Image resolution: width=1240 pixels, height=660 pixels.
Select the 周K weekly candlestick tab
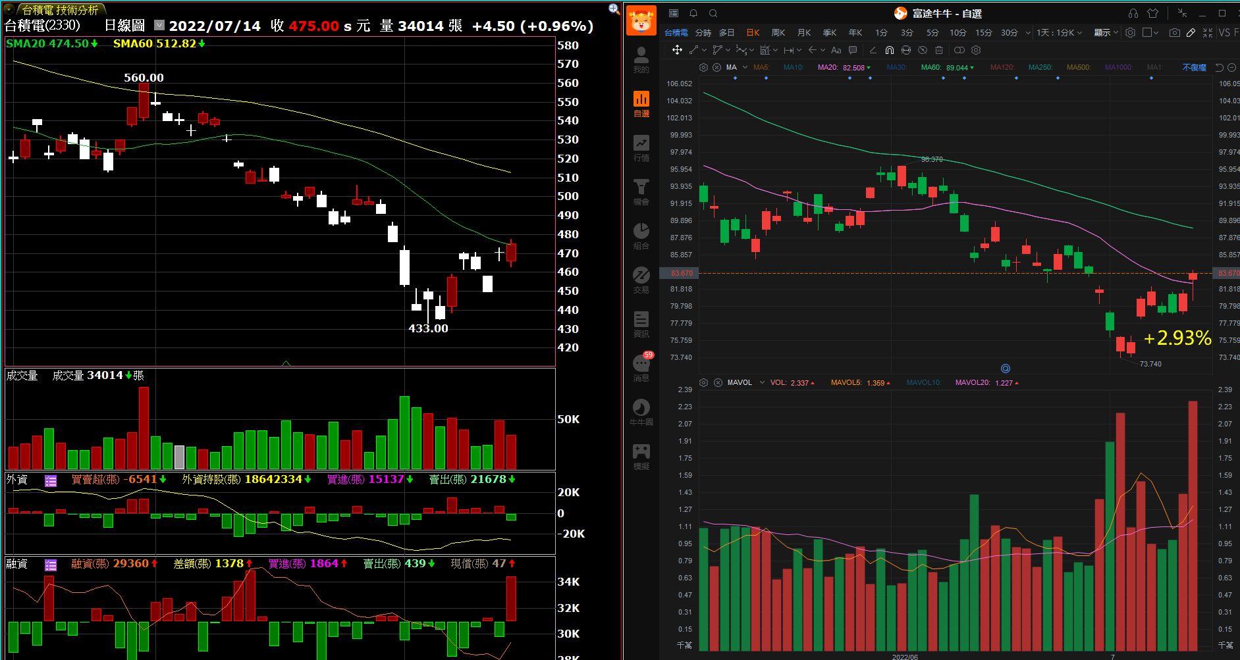click(x=778, y=32)
